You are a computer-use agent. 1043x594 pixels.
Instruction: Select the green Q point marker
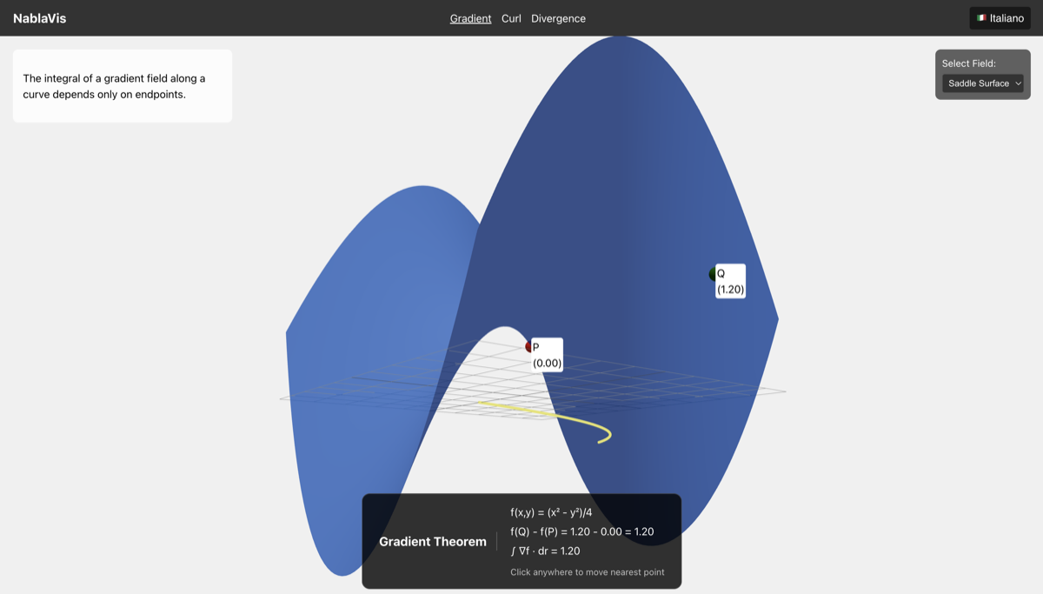[713, 274]
